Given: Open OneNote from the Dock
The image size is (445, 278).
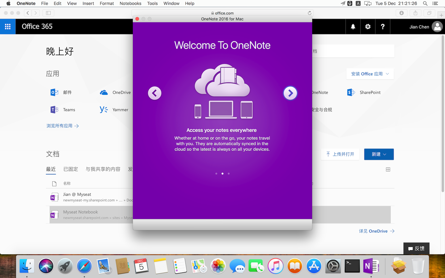Looking at the screenshot, I should [371, 266].
